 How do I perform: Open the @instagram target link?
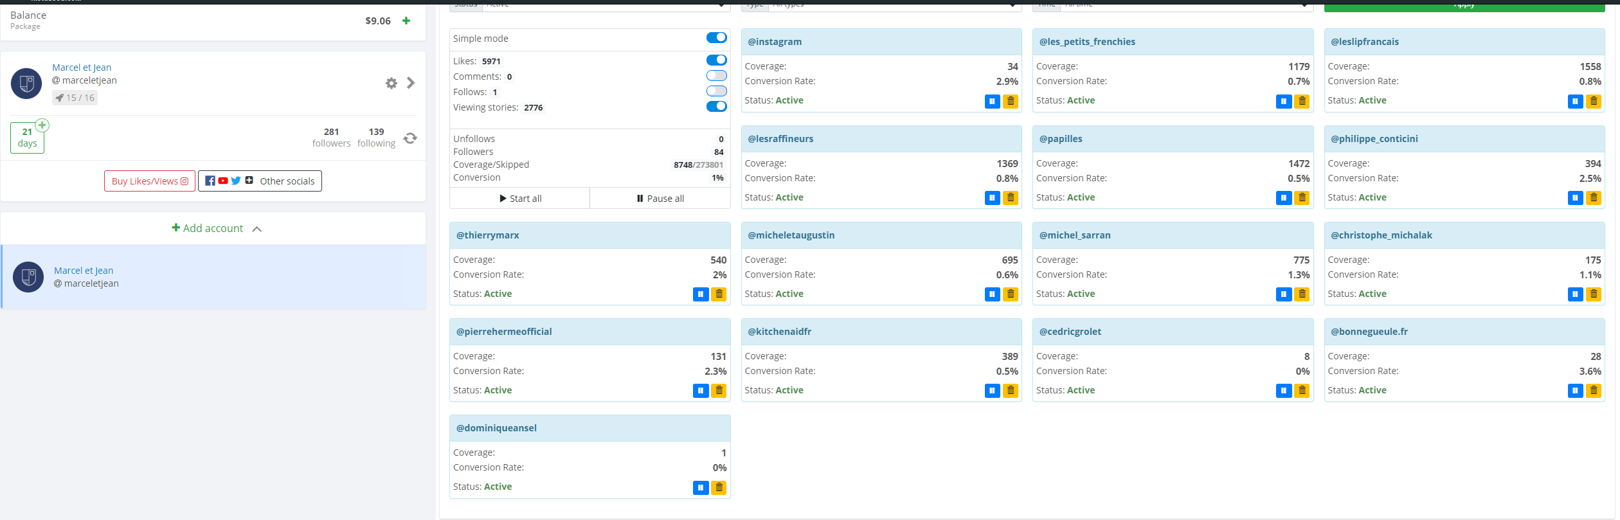click(775, 42)
